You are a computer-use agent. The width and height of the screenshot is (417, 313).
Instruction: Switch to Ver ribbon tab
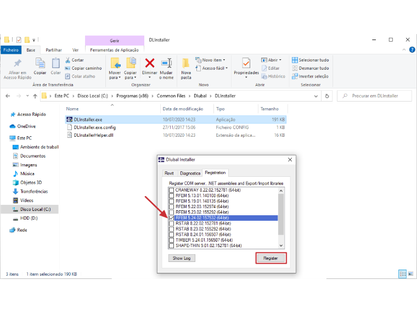click(x=75, y=50)
